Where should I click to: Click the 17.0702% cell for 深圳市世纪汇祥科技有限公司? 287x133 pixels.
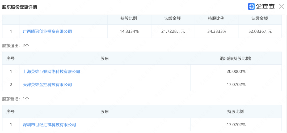tap(236, 125)
